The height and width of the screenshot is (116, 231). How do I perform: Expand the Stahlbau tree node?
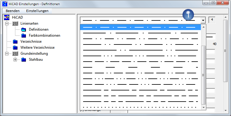[x=15, y=60]
